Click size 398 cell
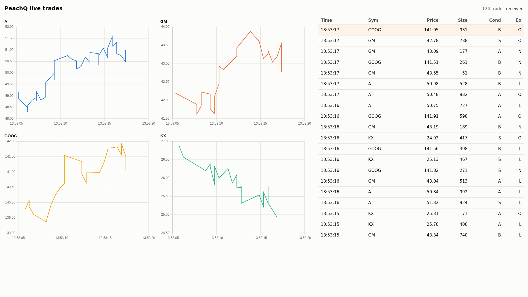Image resolution: width=528 pixels, height=297 pixels. click(463, 149)
